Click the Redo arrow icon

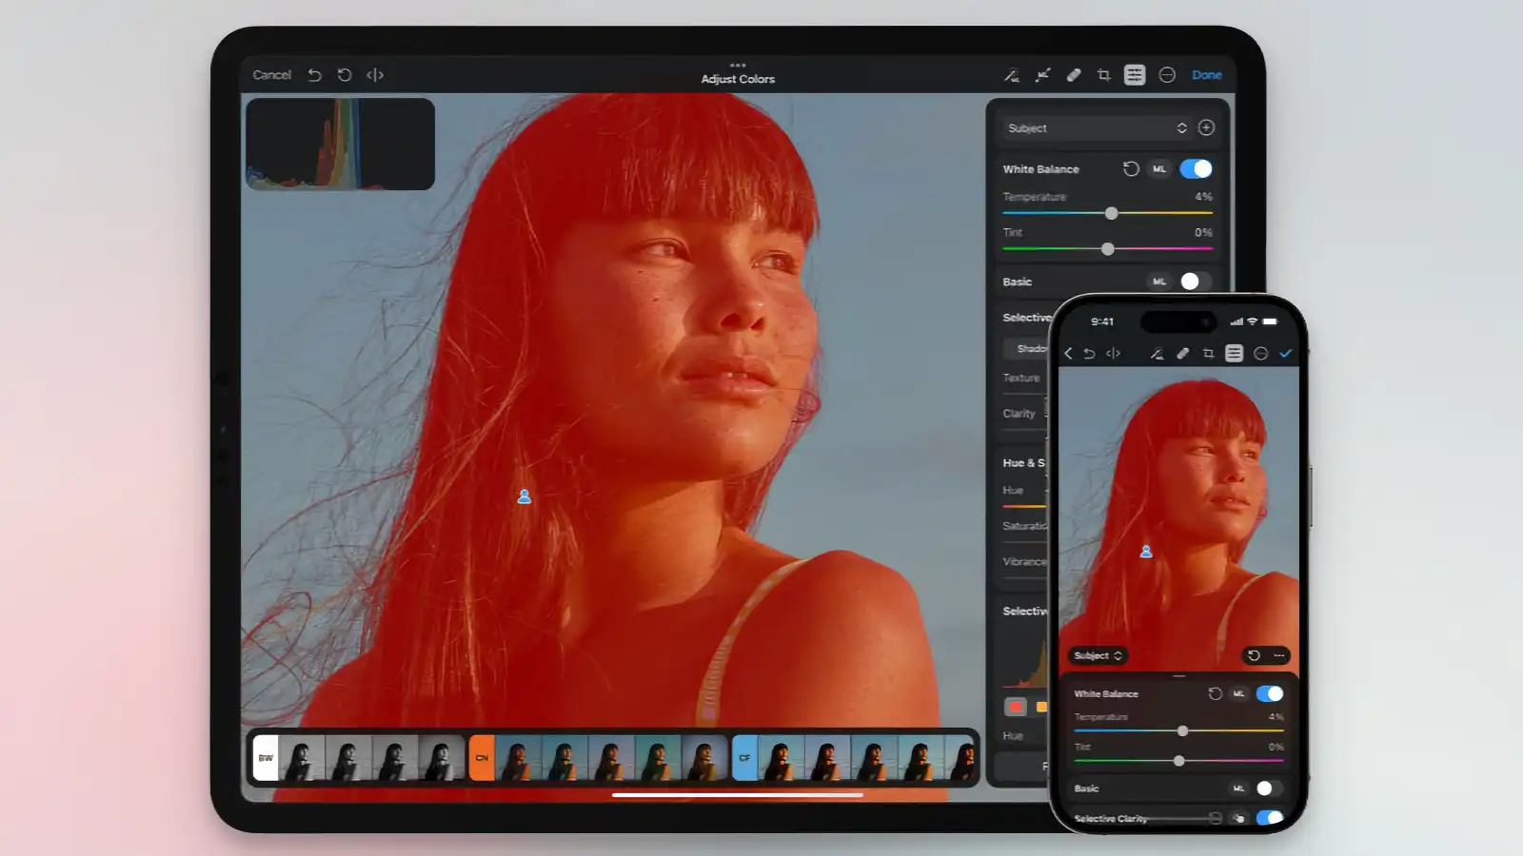click(x=345, y=74)
